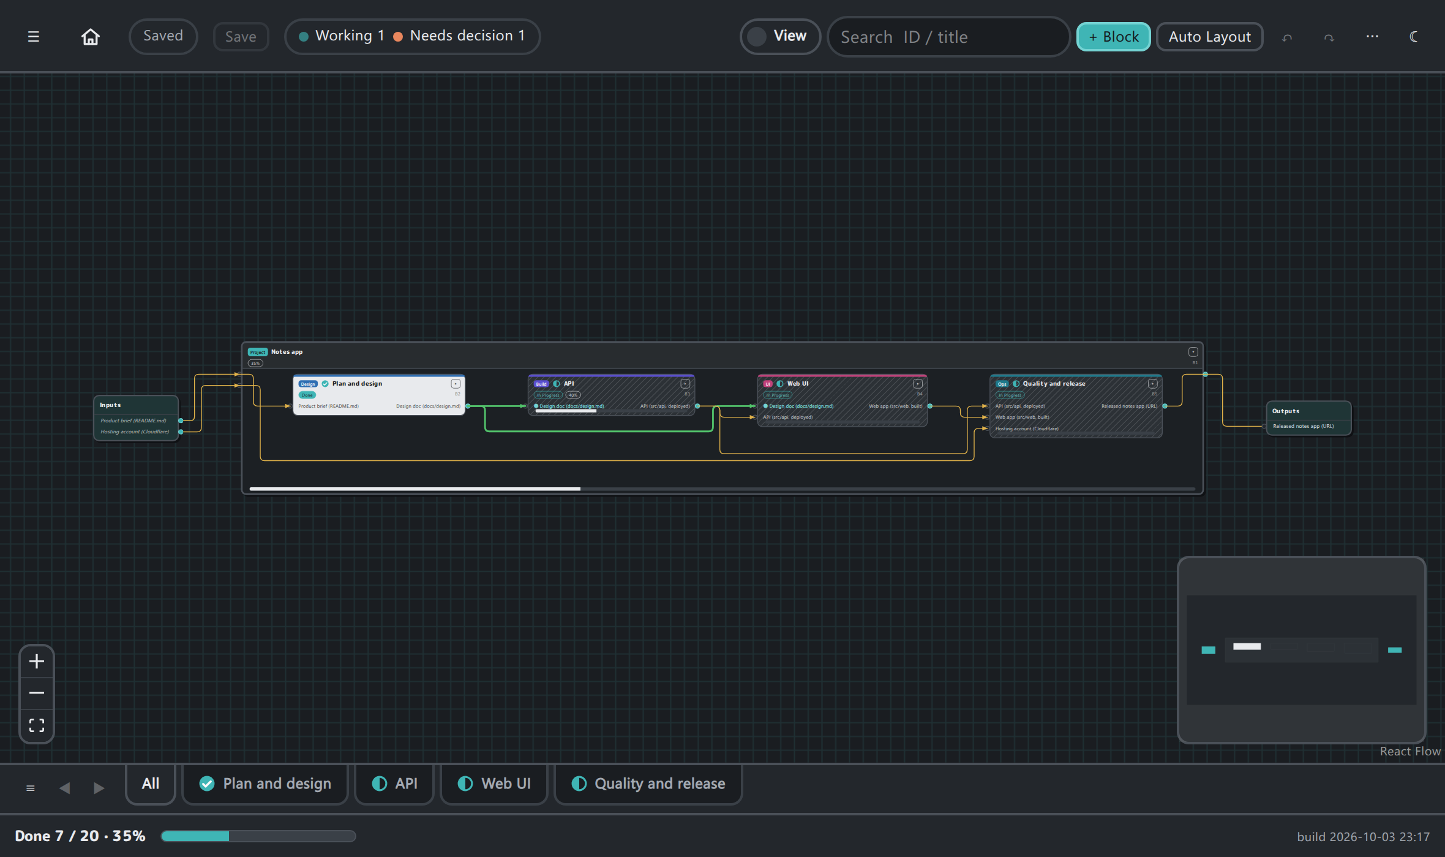This screenshot has height=857, width=1445.
Task: Click the half-circle status icon on Web UI block
Action: pos(780,384)
